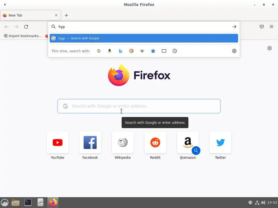Personalize new tab via gear icon
The image size is (278, 208).
270,48
